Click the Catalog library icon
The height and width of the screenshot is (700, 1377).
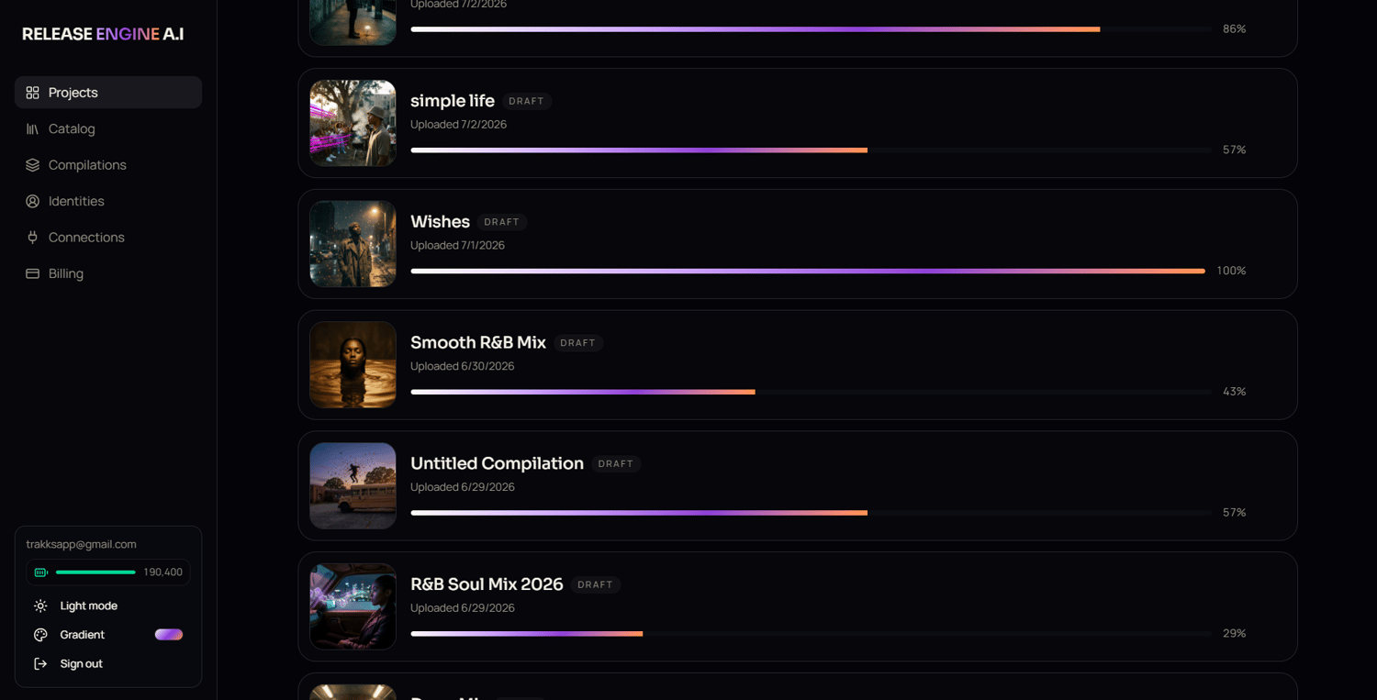tap(33, 129)
